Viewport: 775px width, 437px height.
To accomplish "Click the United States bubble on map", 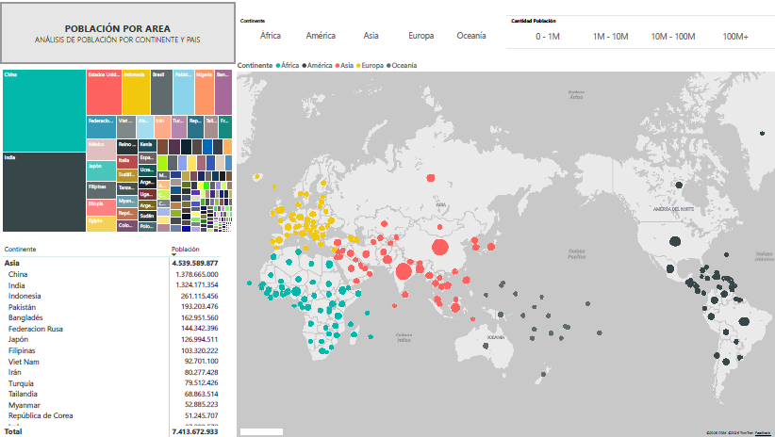I will click(x=675, y=242).
